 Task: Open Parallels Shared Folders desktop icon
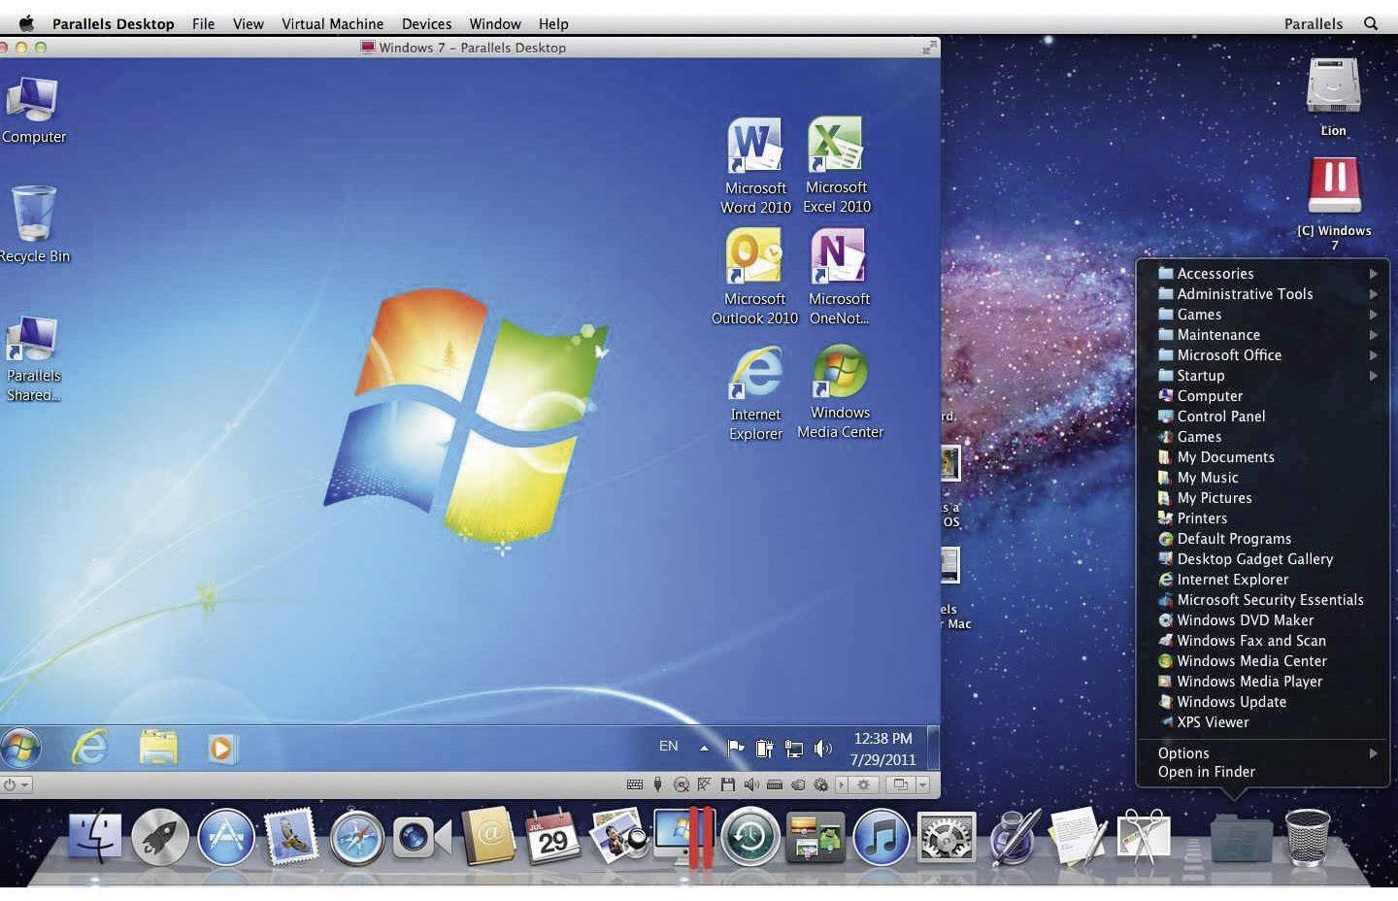point(34,358)
